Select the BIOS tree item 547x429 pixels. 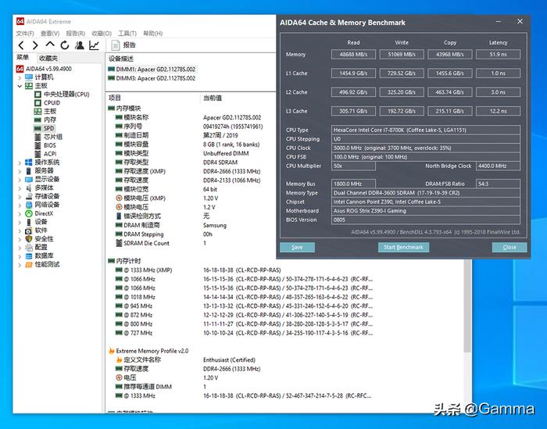click(50, 145)
